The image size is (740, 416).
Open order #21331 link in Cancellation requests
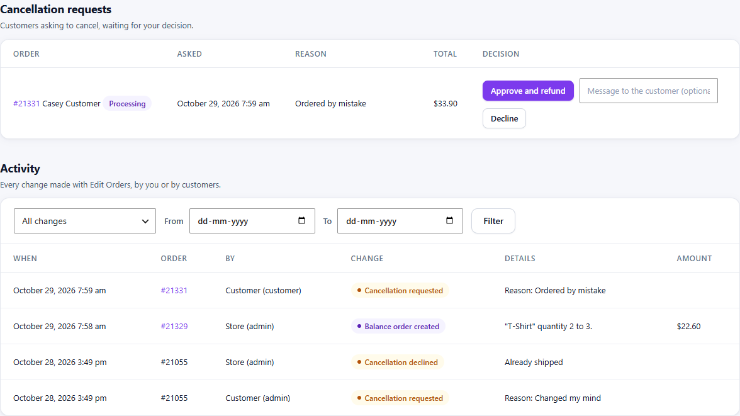(x=26, y=103)
